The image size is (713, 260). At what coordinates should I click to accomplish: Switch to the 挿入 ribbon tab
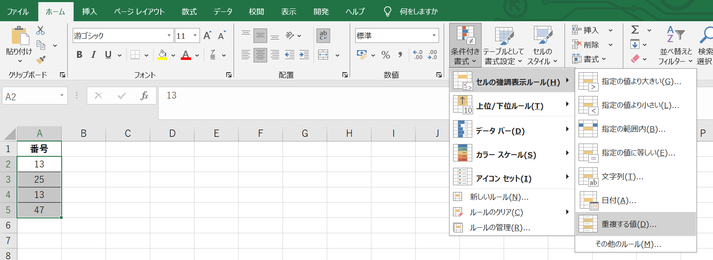coord(89,11)
